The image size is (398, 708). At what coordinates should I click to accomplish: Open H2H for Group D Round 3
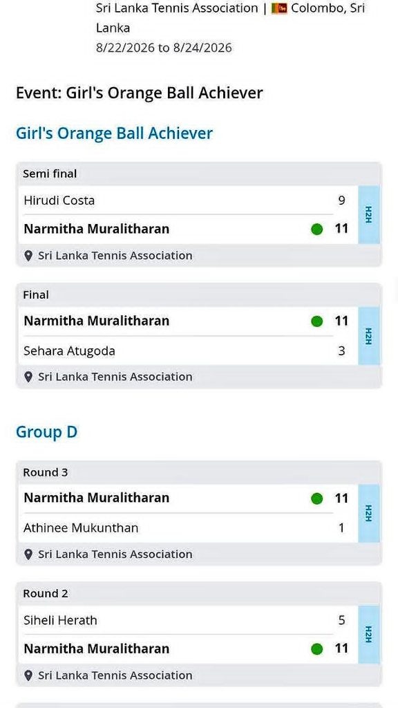(369, 514)
